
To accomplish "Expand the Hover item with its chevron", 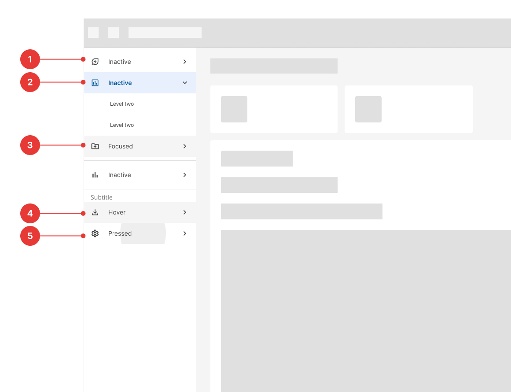I will coord(185,212).
